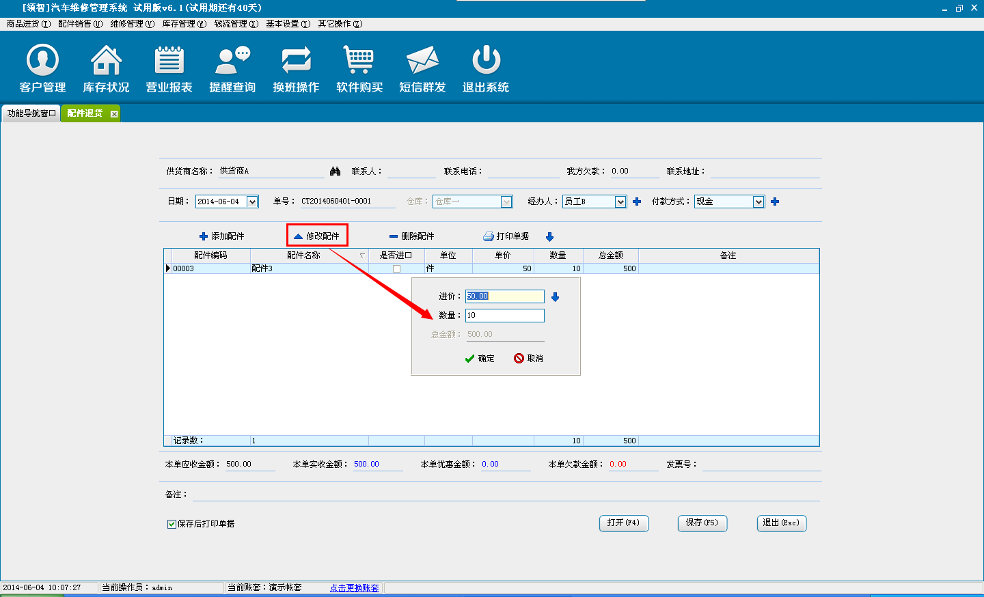This screenshot has width=984, height=597.
Task: Click 点击更换帐套 link in status bar
Action: 354,587
